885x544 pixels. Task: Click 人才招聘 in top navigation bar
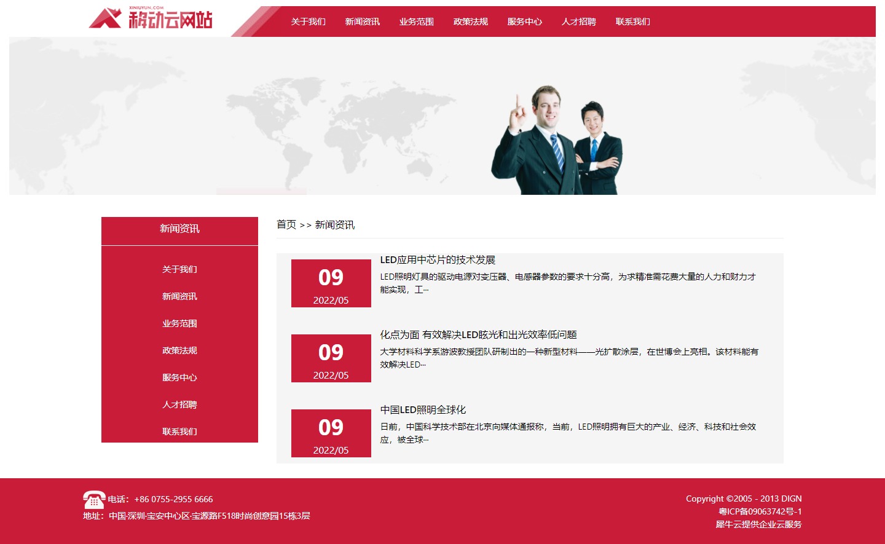pyautogui.click(x=578, y=22)
